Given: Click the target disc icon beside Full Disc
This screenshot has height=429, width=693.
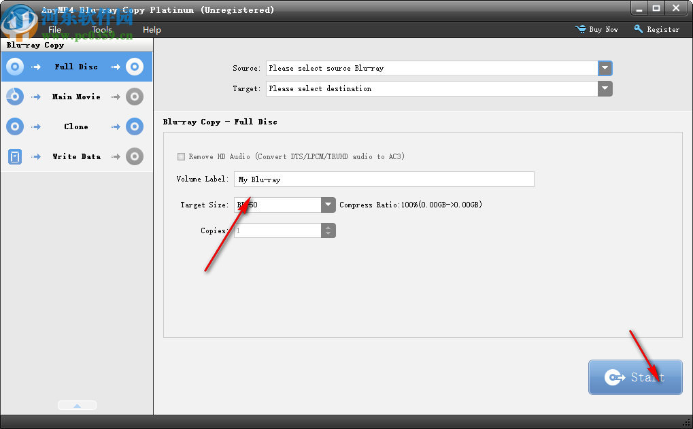Looking at the screenshot, I should click(134, 67).
